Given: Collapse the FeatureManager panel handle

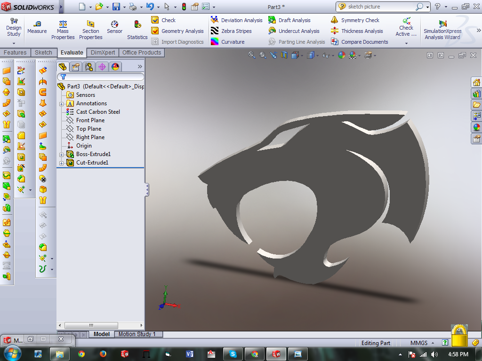Looking at the screenshot, I should click(x=147, y=190).
